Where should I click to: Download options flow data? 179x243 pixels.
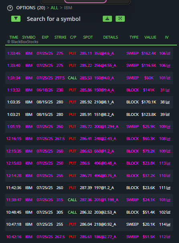107,19
